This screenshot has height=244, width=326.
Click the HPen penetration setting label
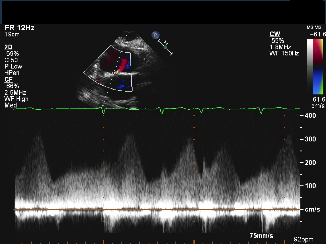(x=11, y=73)
